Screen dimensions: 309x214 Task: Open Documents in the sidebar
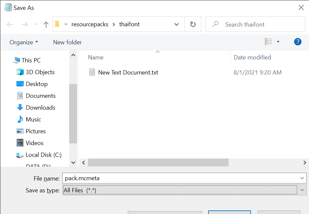41,96
